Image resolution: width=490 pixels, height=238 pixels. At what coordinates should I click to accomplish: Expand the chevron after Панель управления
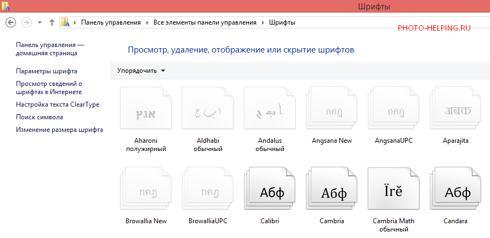[147, 23]
